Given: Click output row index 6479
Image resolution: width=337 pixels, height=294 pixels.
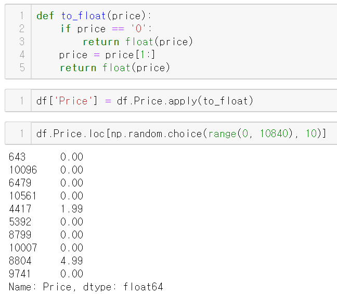Looking at the screenshot, I should coord(20,183).
